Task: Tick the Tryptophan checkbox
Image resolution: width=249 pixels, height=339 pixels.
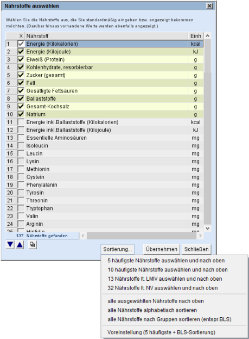Action: tap(21, 208)
